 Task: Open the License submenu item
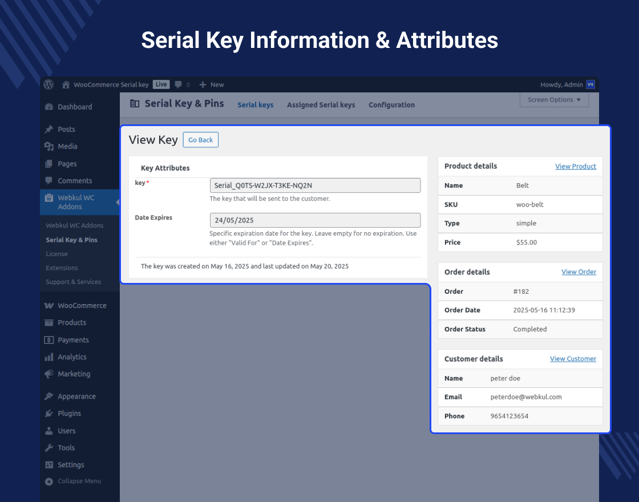(x=56, y=254)
